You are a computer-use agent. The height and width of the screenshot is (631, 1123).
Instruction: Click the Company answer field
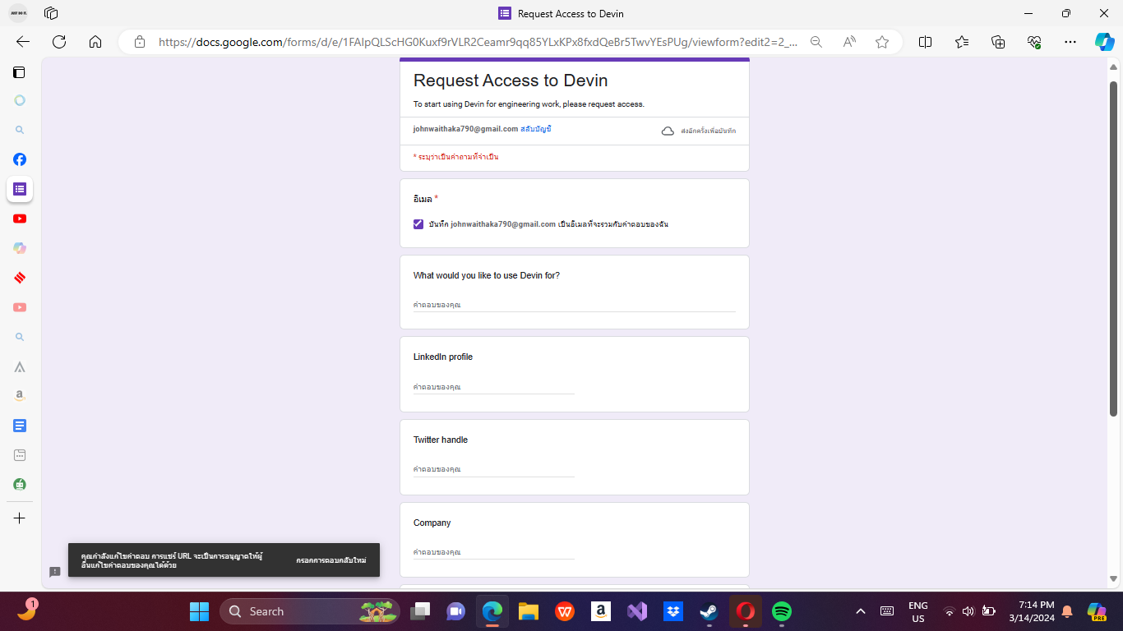[494, 552]
